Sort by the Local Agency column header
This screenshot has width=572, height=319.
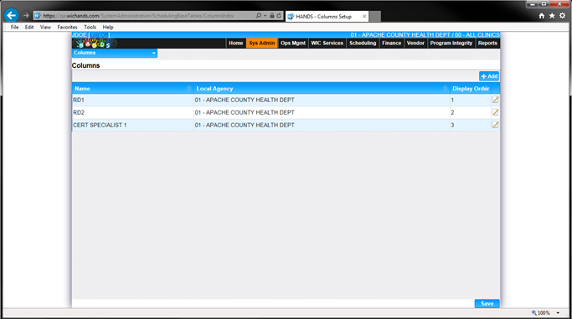pos(322,89)
